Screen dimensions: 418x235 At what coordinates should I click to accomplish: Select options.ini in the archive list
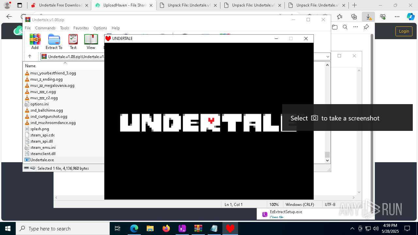pos(40,104)
